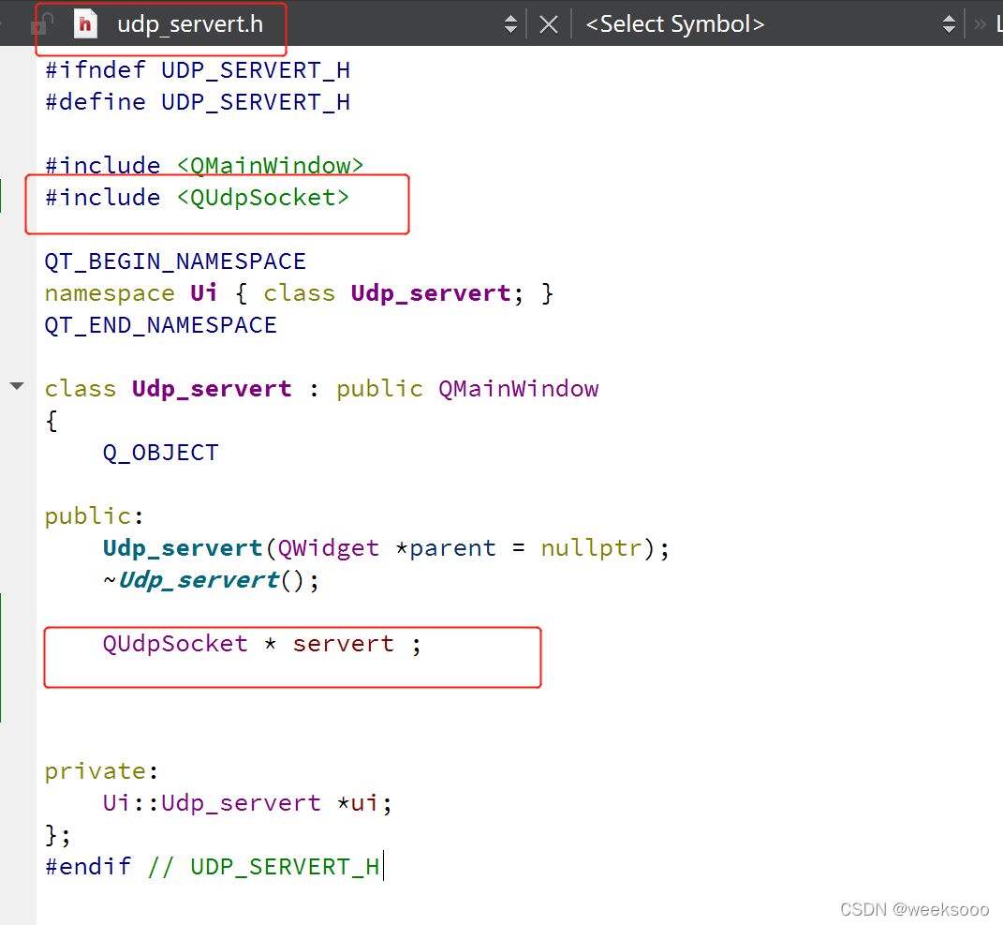The image size is (1003, 925).
Task: Click the #define UDP_SERVERT_H line
Action: (198, 102)
